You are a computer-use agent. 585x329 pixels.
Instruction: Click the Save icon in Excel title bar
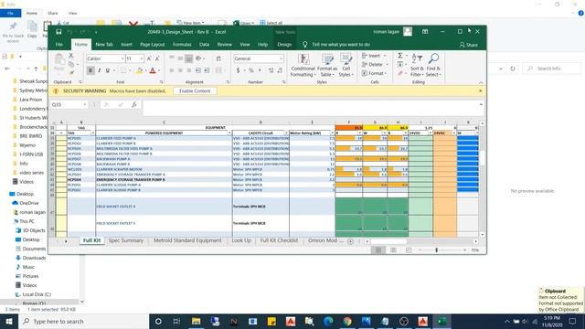coord(58,32)
